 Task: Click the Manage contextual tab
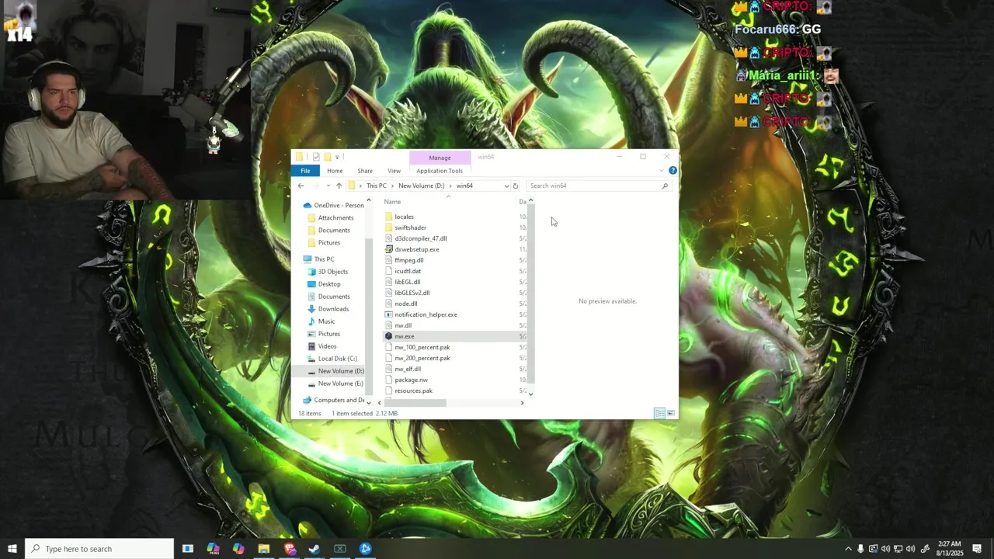point(440,158)
